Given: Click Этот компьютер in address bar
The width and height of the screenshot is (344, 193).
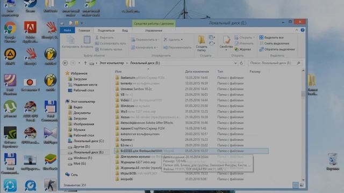Looking at the screenshot, I should pyautogui.click(x=111, y=63).
